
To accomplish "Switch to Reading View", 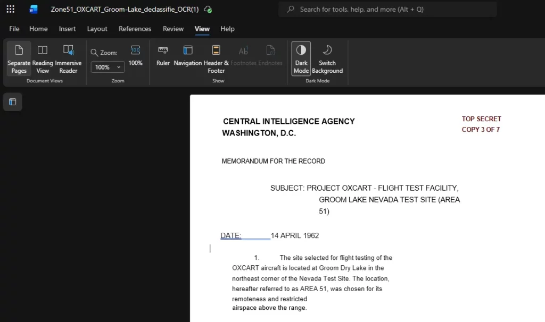I will pyautogui.click(x=43, y=58).
